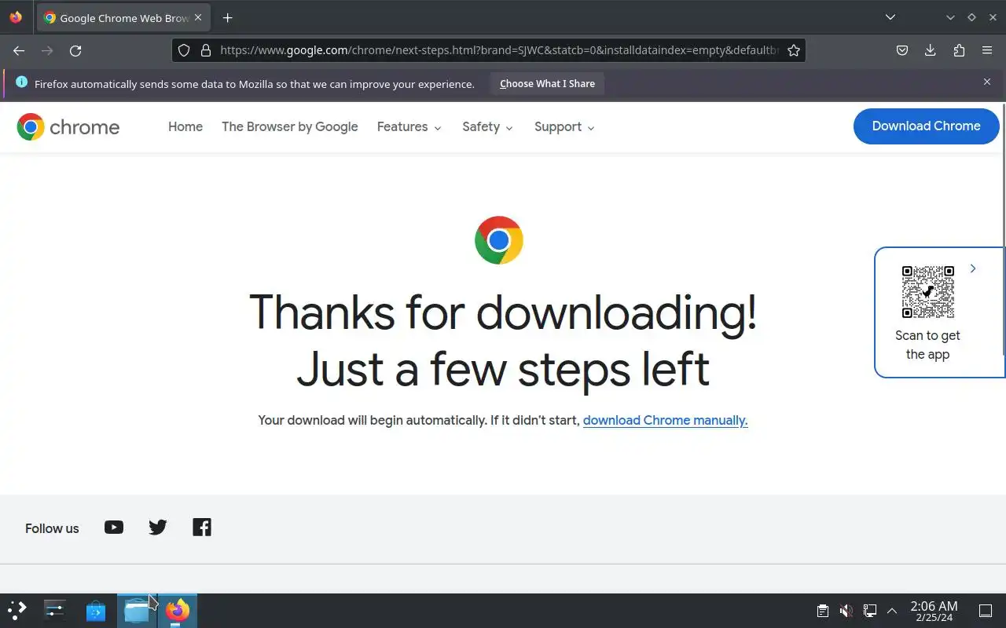Click the forward navigation arrow
The image size is (1006, 628).
(47, 50)
